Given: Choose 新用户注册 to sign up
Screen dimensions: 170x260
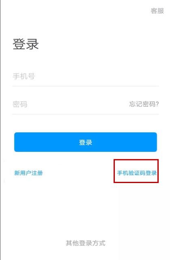Looking at the screenshot, I should pyautogui.click(x=28, y=173).
